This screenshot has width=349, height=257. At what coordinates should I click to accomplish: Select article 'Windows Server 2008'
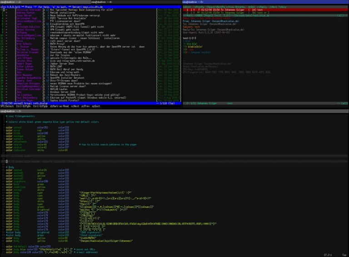(62, 92)
